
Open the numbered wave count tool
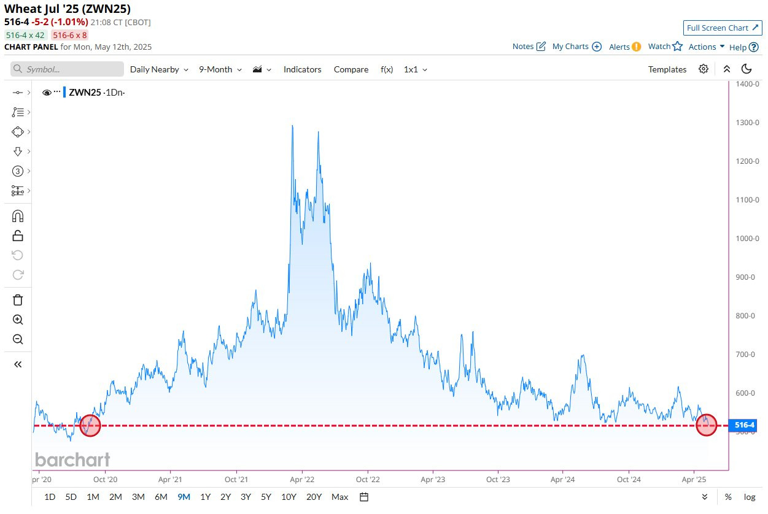click(x=18, y=171)
